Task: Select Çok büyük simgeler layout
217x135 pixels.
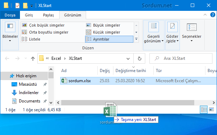Action: coord(43,25)
